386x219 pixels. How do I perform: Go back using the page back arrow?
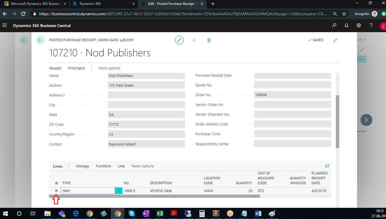(40, 40)
